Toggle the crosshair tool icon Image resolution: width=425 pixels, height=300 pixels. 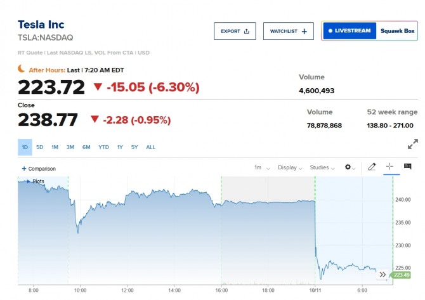point(389,166)
